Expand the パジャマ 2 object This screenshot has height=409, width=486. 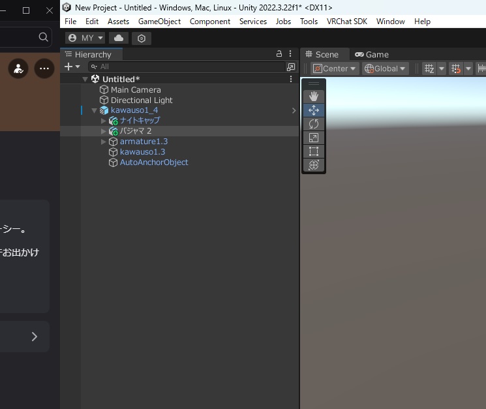click(104, 131)
